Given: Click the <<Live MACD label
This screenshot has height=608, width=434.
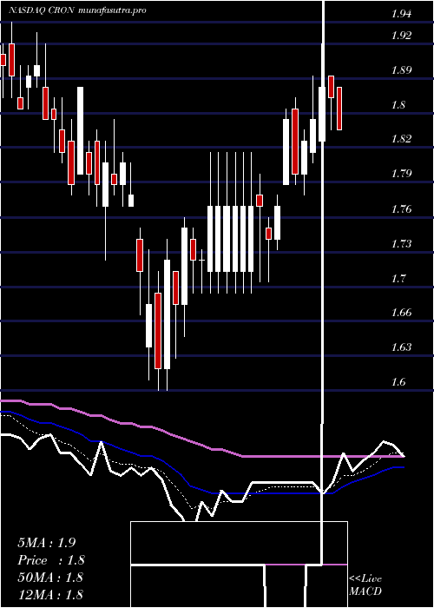Looking at the screenshot, I should point(365,585).
